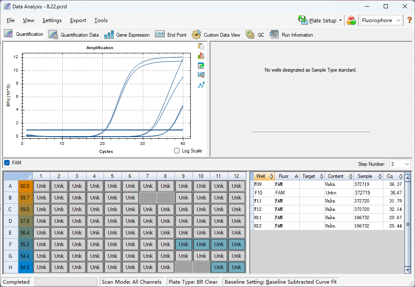Click the Plate Type: BR Clear status
Image resolution: width=415 pixels, height=287 pixels.
click(193, 282)
